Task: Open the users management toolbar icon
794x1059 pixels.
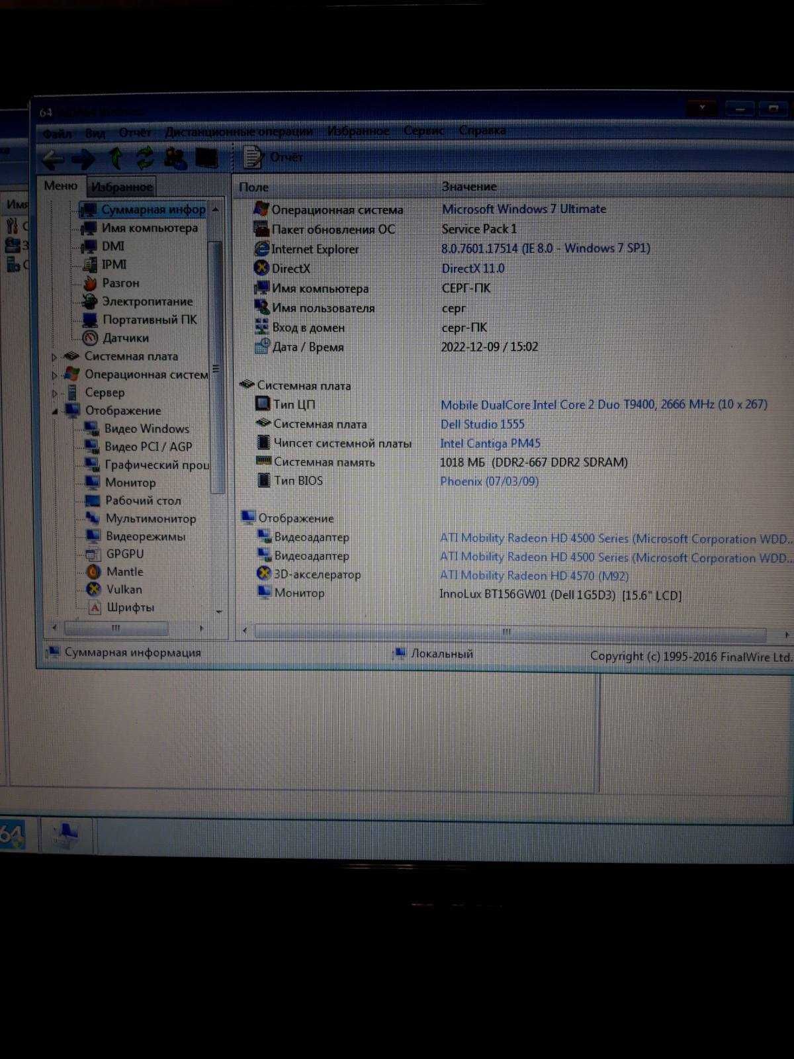Action: (x=175, y=158)
